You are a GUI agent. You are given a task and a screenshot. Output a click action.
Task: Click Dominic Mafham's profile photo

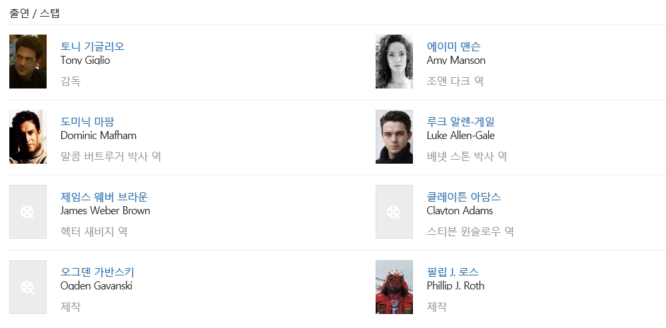(x=28, y=137)
